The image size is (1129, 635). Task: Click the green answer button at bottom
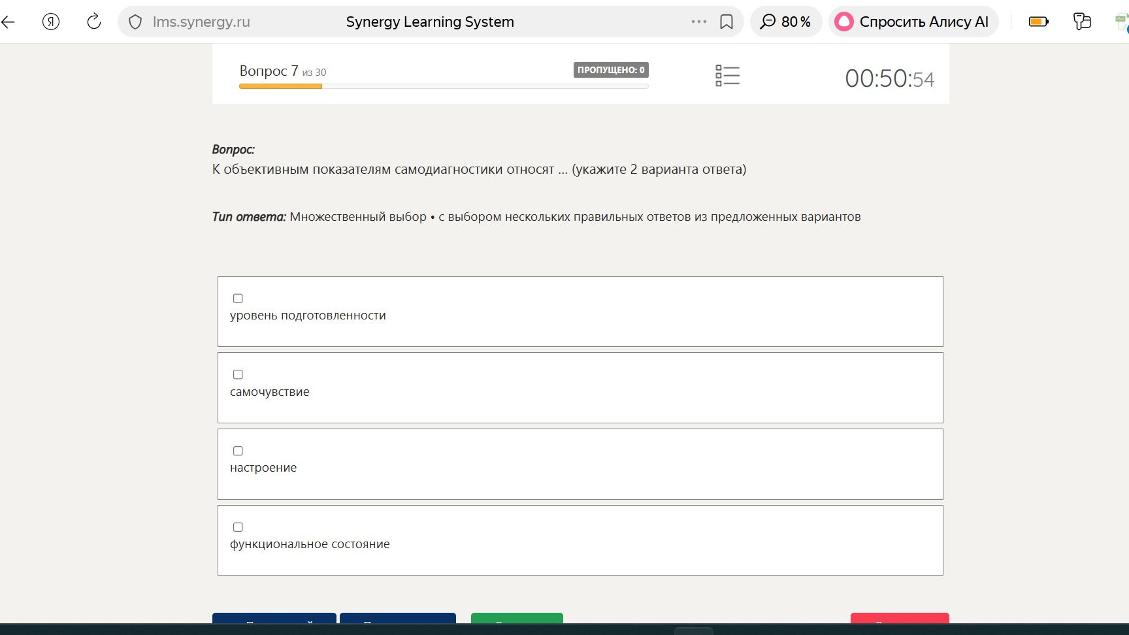517,618
